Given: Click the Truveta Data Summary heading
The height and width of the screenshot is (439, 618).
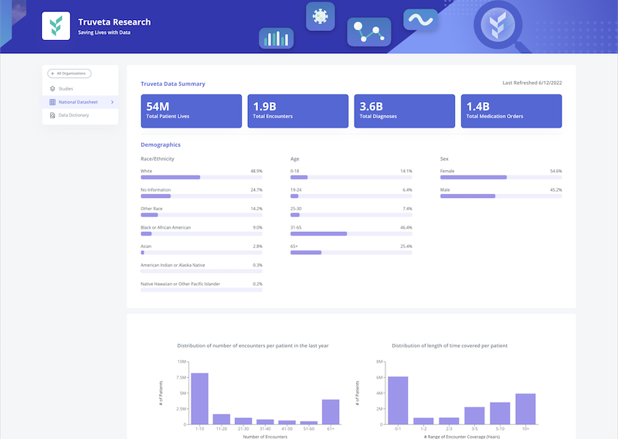Looking at the screenshot, I should click(173, 83).
